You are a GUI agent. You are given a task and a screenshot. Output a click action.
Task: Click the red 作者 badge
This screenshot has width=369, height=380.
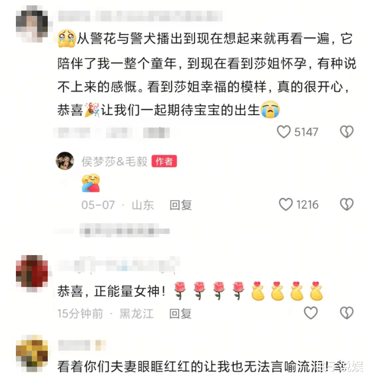(x=164, y=161)
